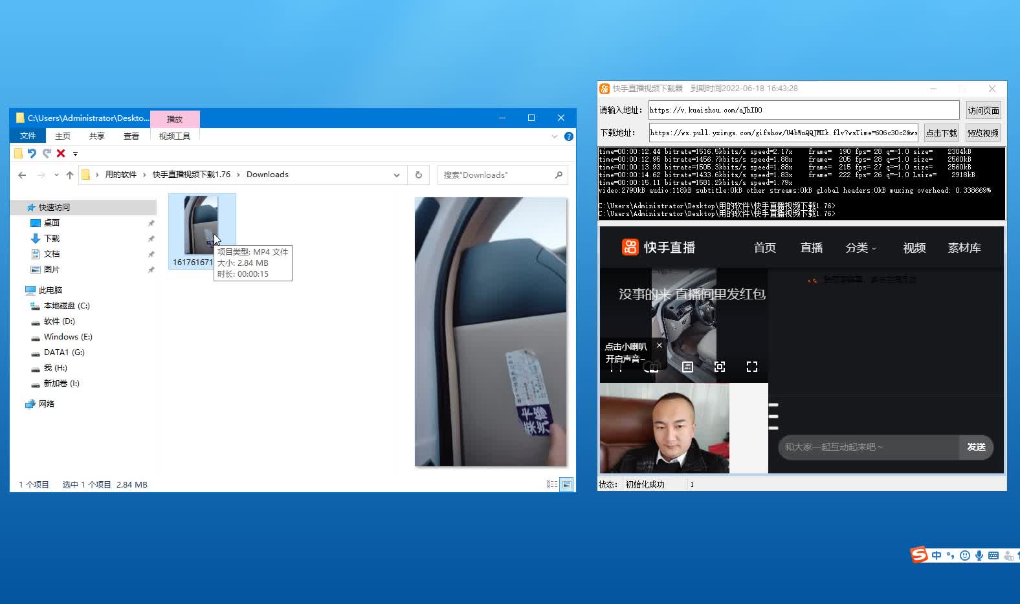
Task: Toggle the danmaku comment icon on player
Action: tap(688, 367)
